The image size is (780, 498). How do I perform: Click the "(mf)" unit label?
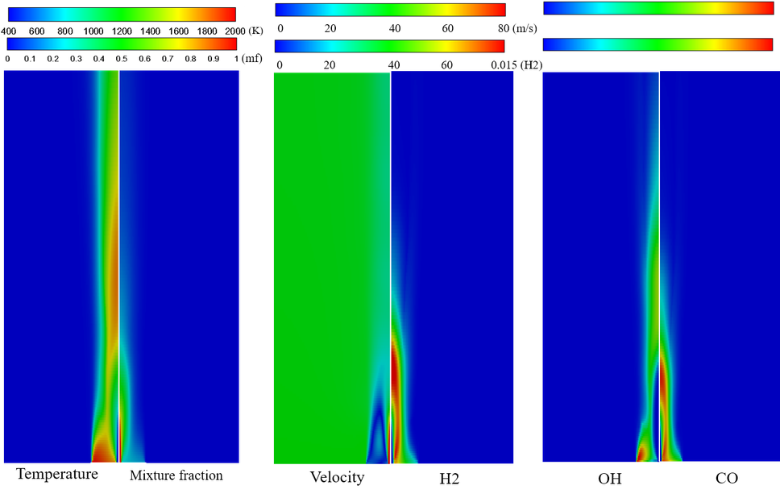tap(251, 59)
